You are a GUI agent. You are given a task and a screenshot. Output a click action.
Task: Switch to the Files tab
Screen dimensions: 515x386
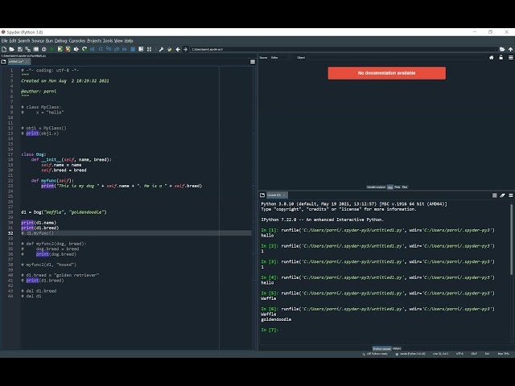405,187
